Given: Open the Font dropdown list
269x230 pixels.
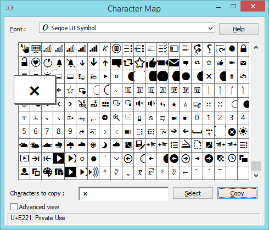Looking at the screenshot, I should click(127, 28).
